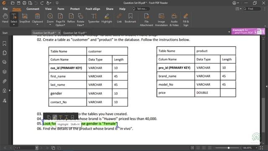Redo the last action
The image size is (268, 151).
click(x=42, y=3)
